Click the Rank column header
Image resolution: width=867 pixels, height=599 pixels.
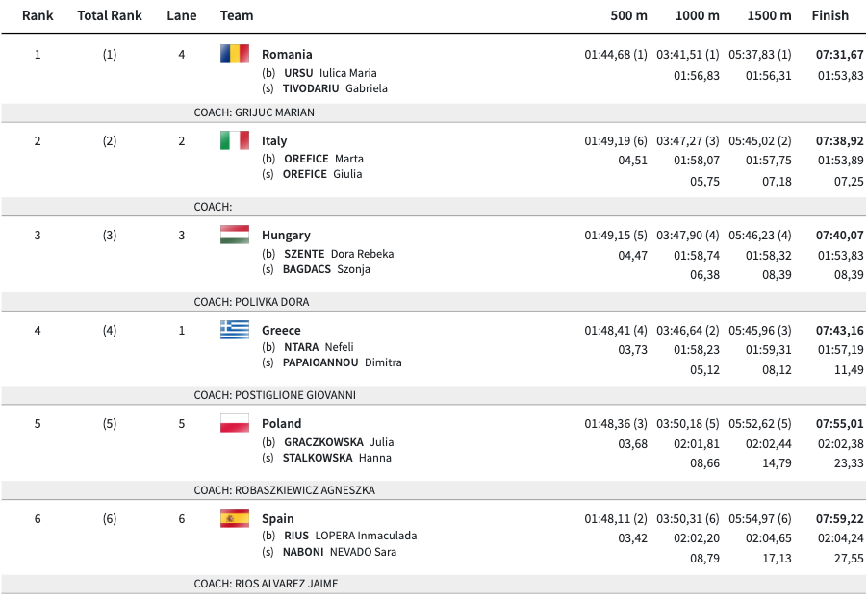[38, 15]
